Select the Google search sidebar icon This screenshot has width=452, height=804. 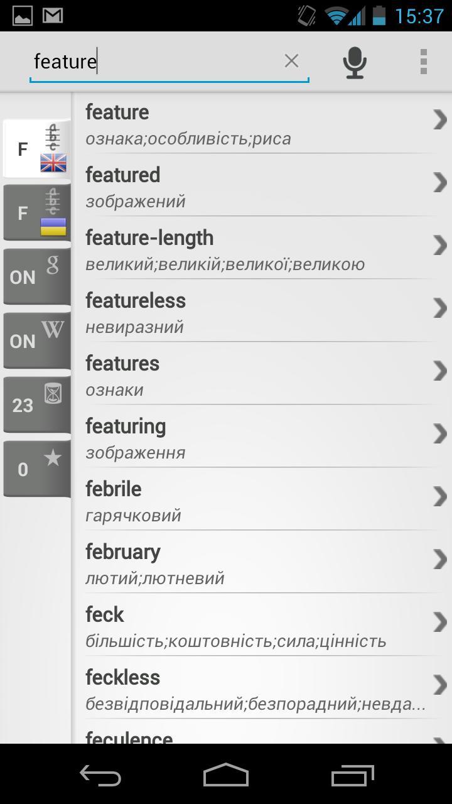coord(36,277)
